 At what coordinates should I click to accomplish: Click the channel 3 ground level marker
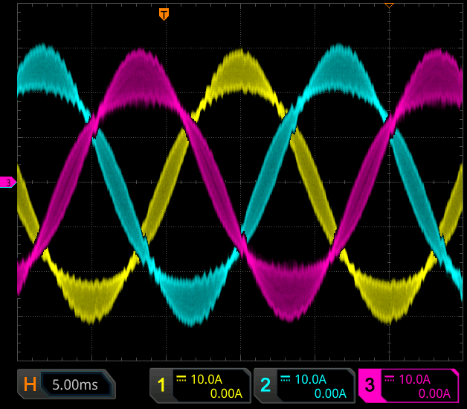pos(8,182)
